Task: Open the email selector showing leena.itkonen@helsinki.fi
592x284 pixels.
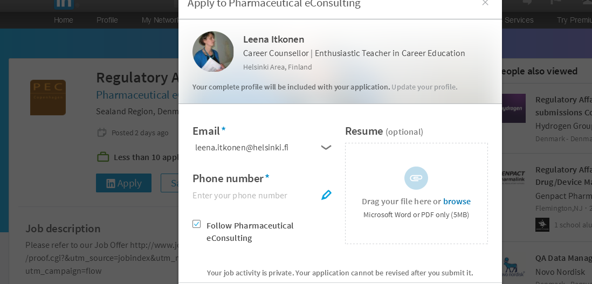Action: (263, 148)
